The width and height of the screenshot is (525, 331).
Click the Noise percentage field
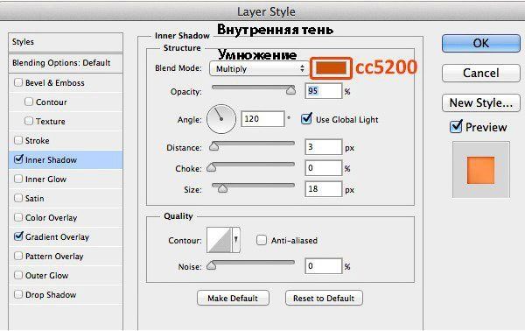(324, 266)
